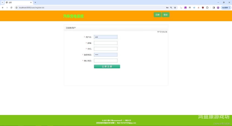Screen dimensions: 232x126
Task: Select the 确认密码 input field
Action: click(x=106, y=60)
